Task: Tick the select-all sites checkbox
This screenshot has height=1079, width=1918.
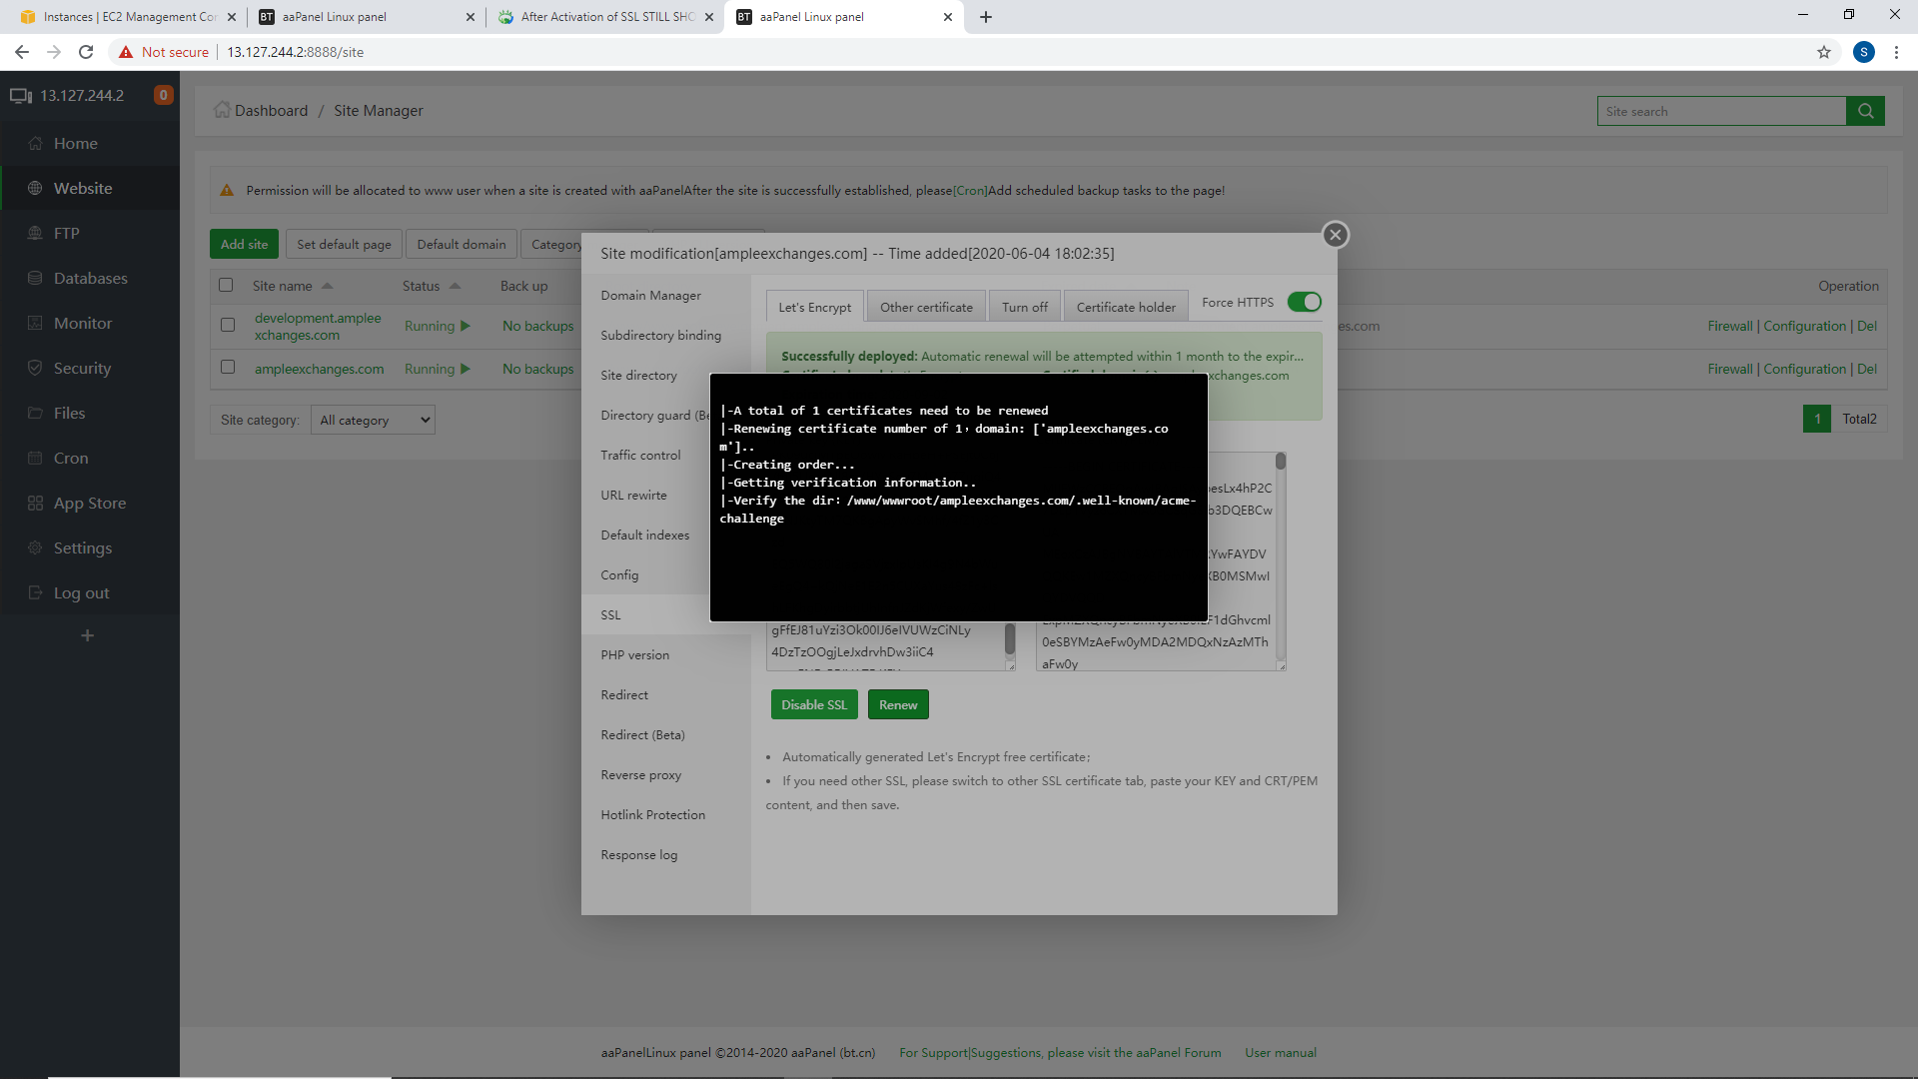Action: click(x=226, y=286)
